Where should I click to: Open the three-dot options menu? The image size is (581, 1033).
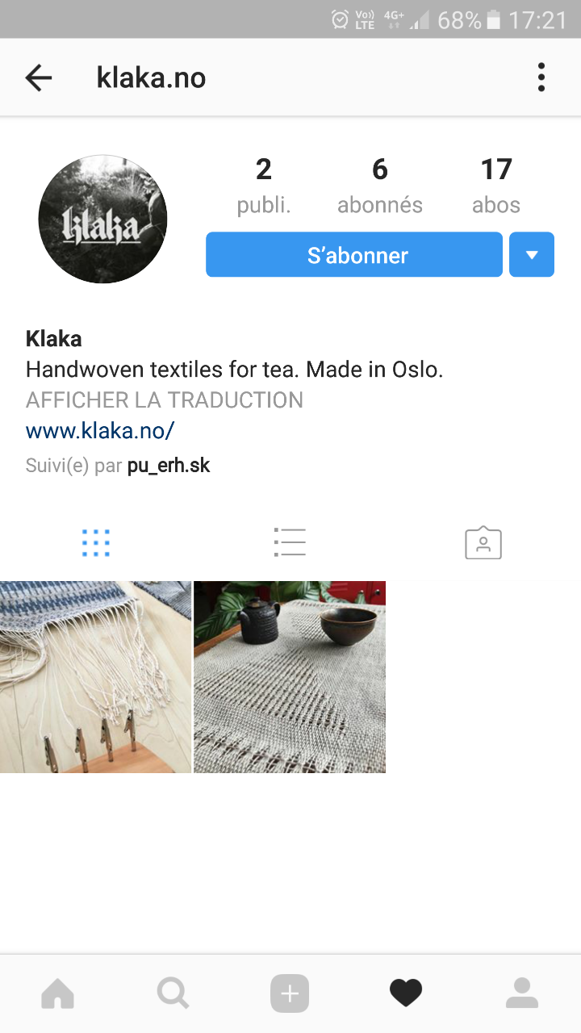pyautogui.click(x=541, y=77)
